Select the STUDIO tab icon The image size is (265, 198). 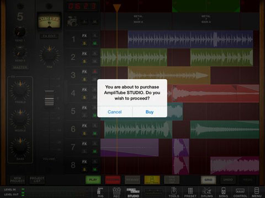tap(133, 192)
